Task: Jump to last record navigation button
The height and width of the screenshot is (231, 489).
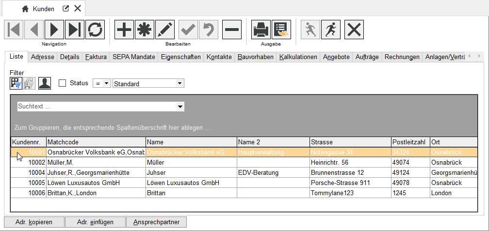Action: point(75,30)
